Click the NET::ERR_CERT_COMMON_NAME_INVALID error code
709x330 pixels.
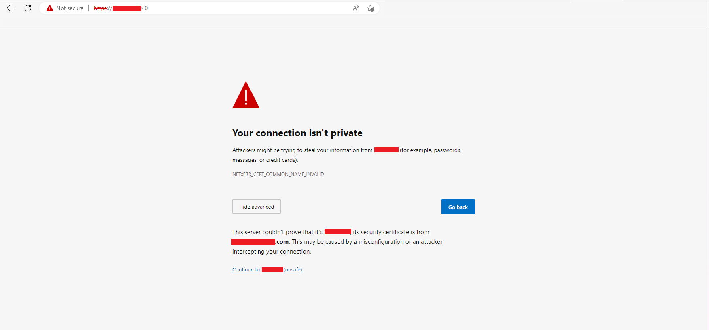278,174
